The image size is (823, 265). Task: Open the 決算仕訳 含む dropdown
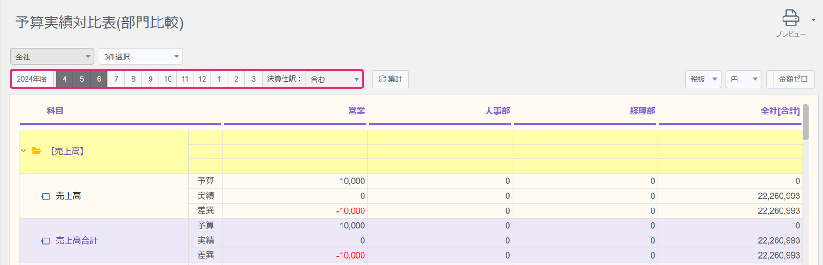334,79
